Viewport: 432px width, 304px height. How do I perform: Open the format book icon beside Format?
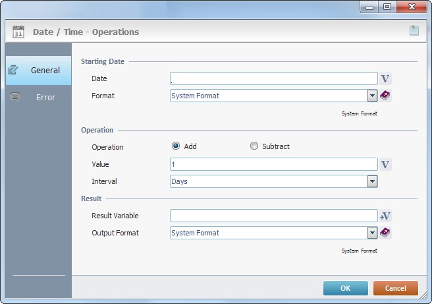coord(386,96)
